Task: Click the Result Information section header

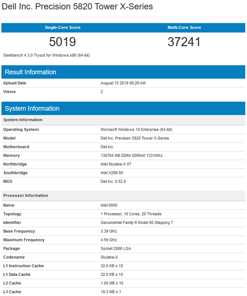Action: 123,72
